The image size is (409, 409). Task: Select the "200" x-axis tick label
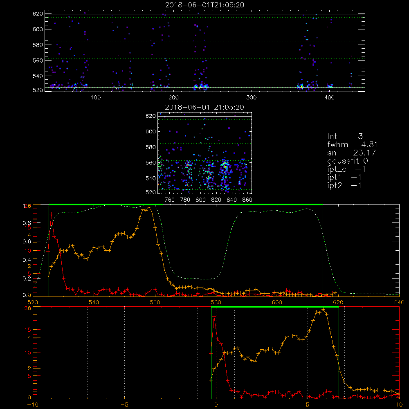[173, 98]
